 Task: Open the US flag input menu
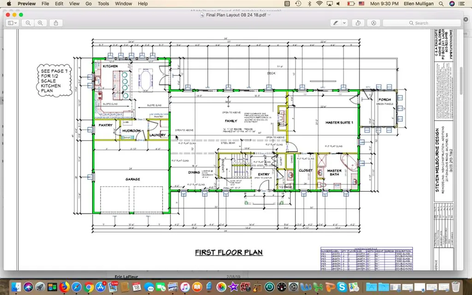coord(361,4)
